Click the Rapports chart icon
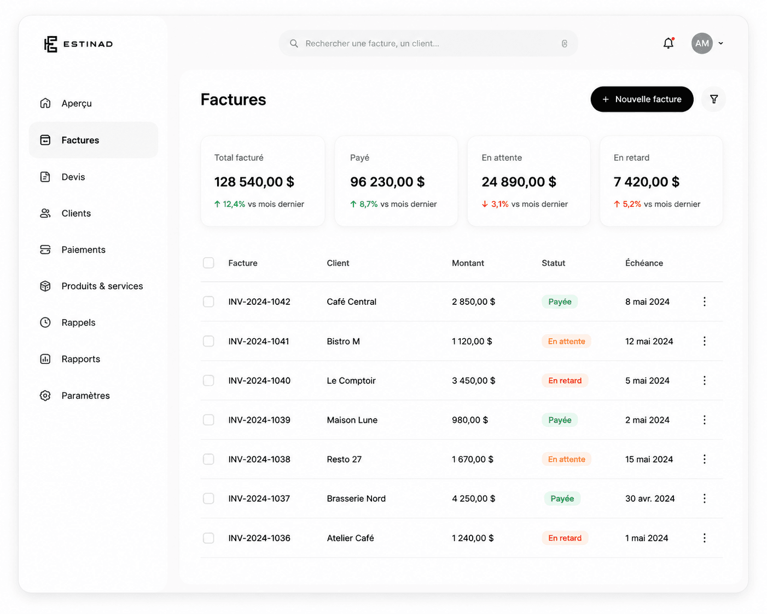 [45, 359]
